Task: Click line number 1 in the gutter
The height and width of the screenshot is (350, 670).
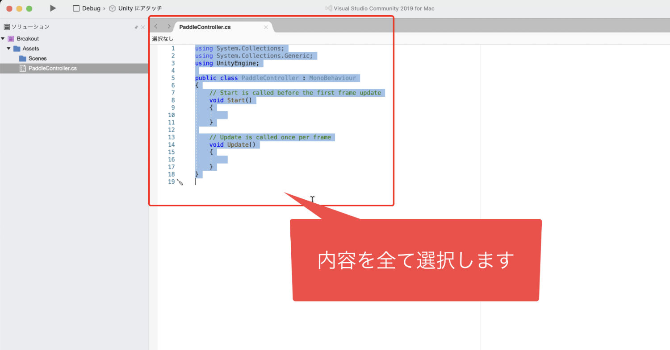Action: tap(173, 48)
